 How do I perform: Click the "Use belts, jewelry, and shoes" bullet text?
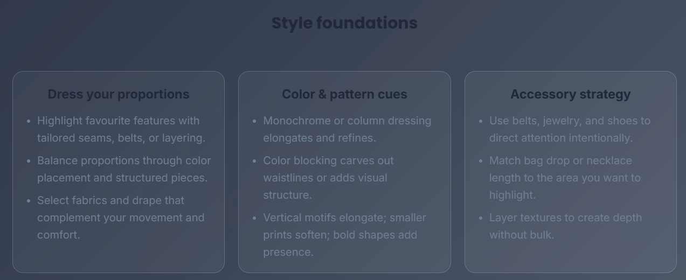pos(570,129)
